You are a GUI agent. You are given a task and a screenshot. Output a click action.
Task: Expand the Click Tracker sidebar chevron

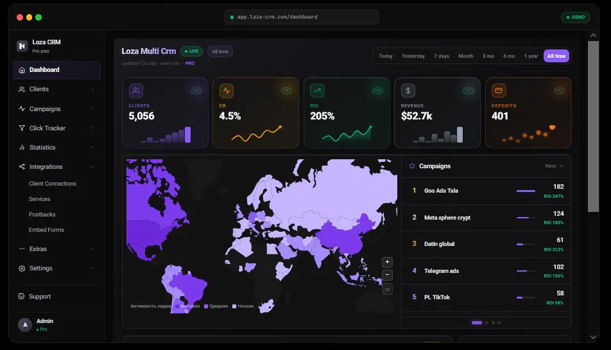click(92, 128)
